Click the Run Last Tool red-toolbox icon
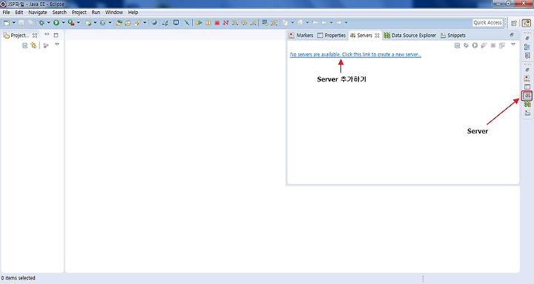This screenshot has width=534, height=284. tap(71, 23)
